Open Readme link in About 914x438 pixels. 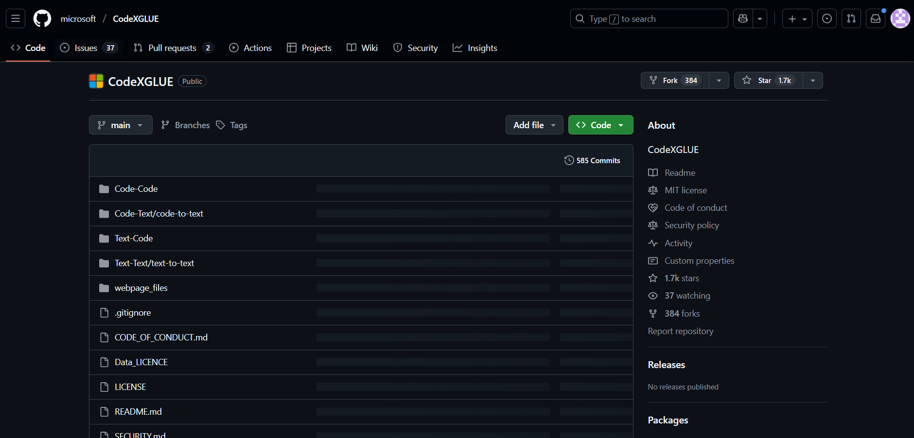coord(671,173)
